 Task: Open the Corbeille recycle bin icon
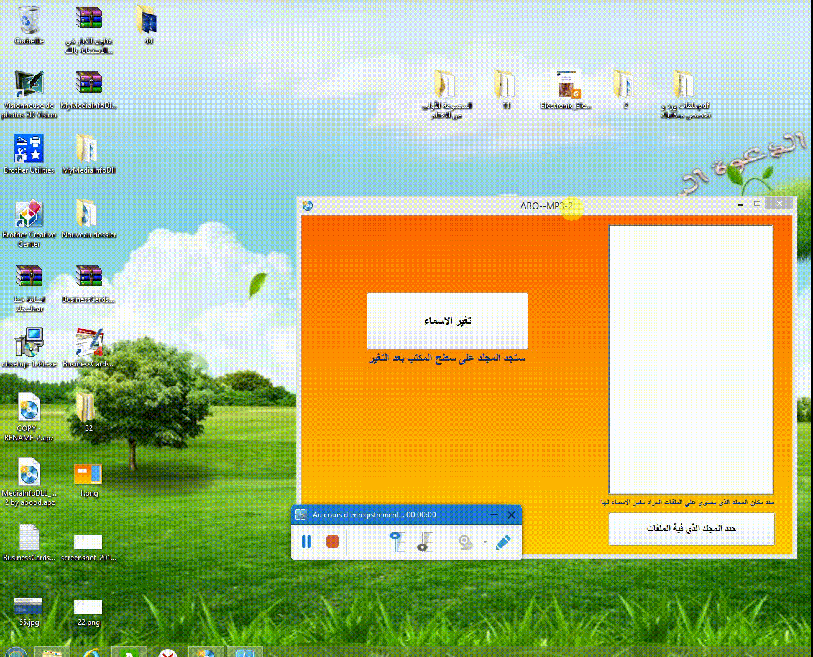[x=29, y=22]
